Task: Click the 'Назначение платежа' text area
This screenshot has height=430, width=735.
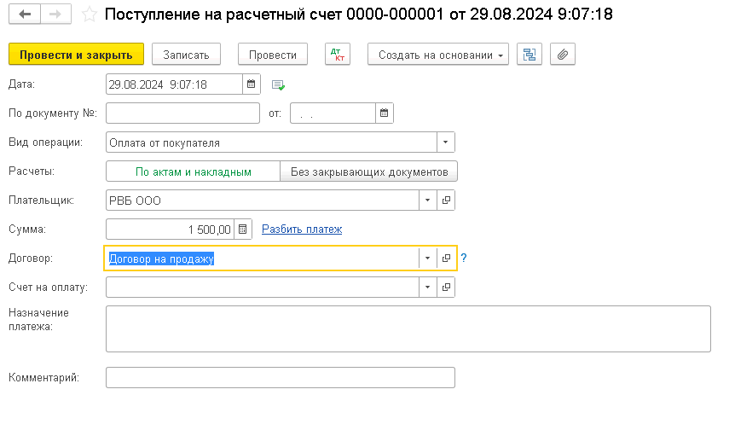Action: point(408,328)
